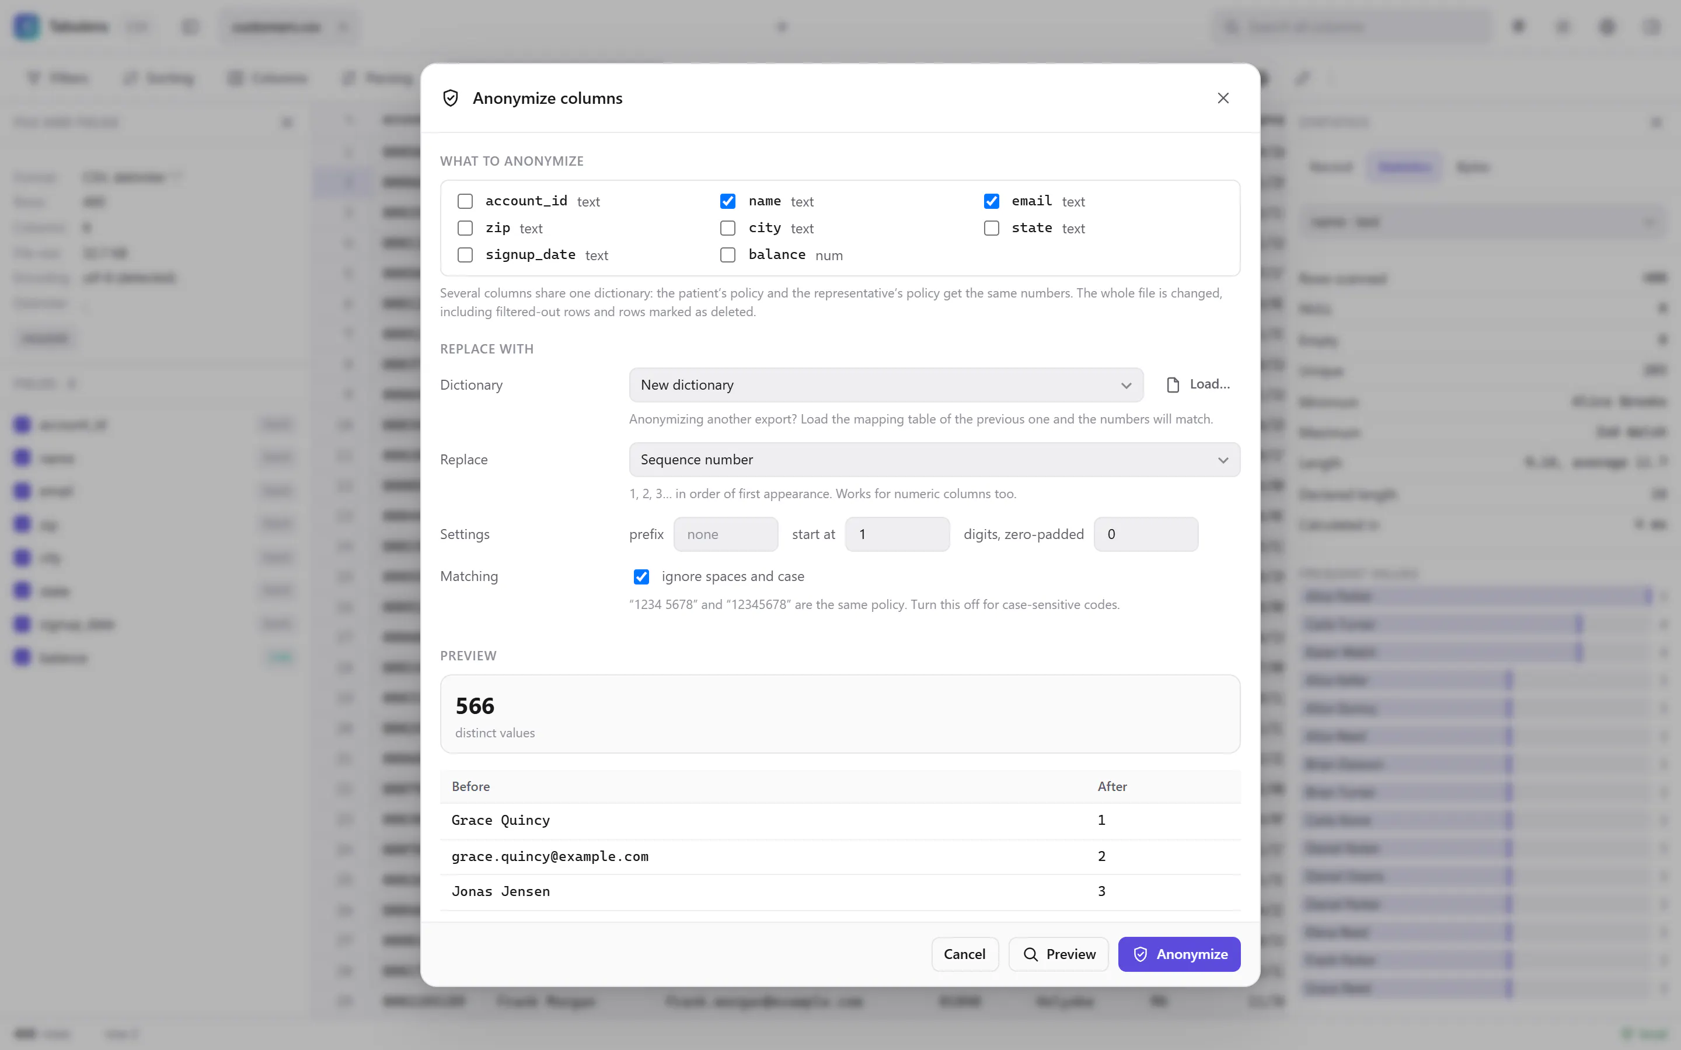Screen dimensions: 1681x1050
Task: Check the account_id column checkbox
Action: tap(465, 201)
